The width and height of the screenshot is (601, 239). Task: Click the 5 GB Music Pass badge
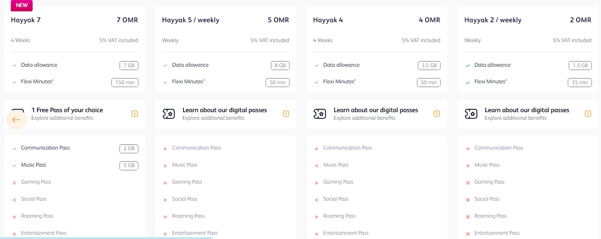tap(129, 166)
